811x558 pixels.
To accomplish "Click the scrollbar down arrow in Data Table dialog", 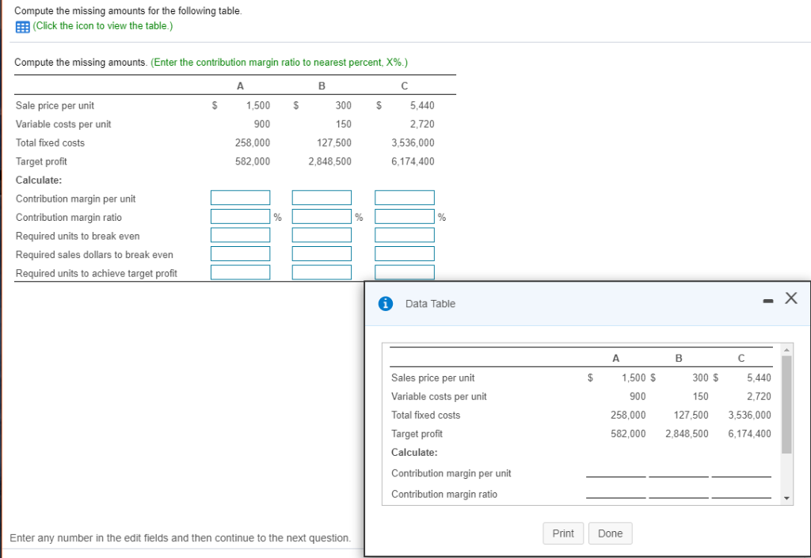I will coord(785,498).
